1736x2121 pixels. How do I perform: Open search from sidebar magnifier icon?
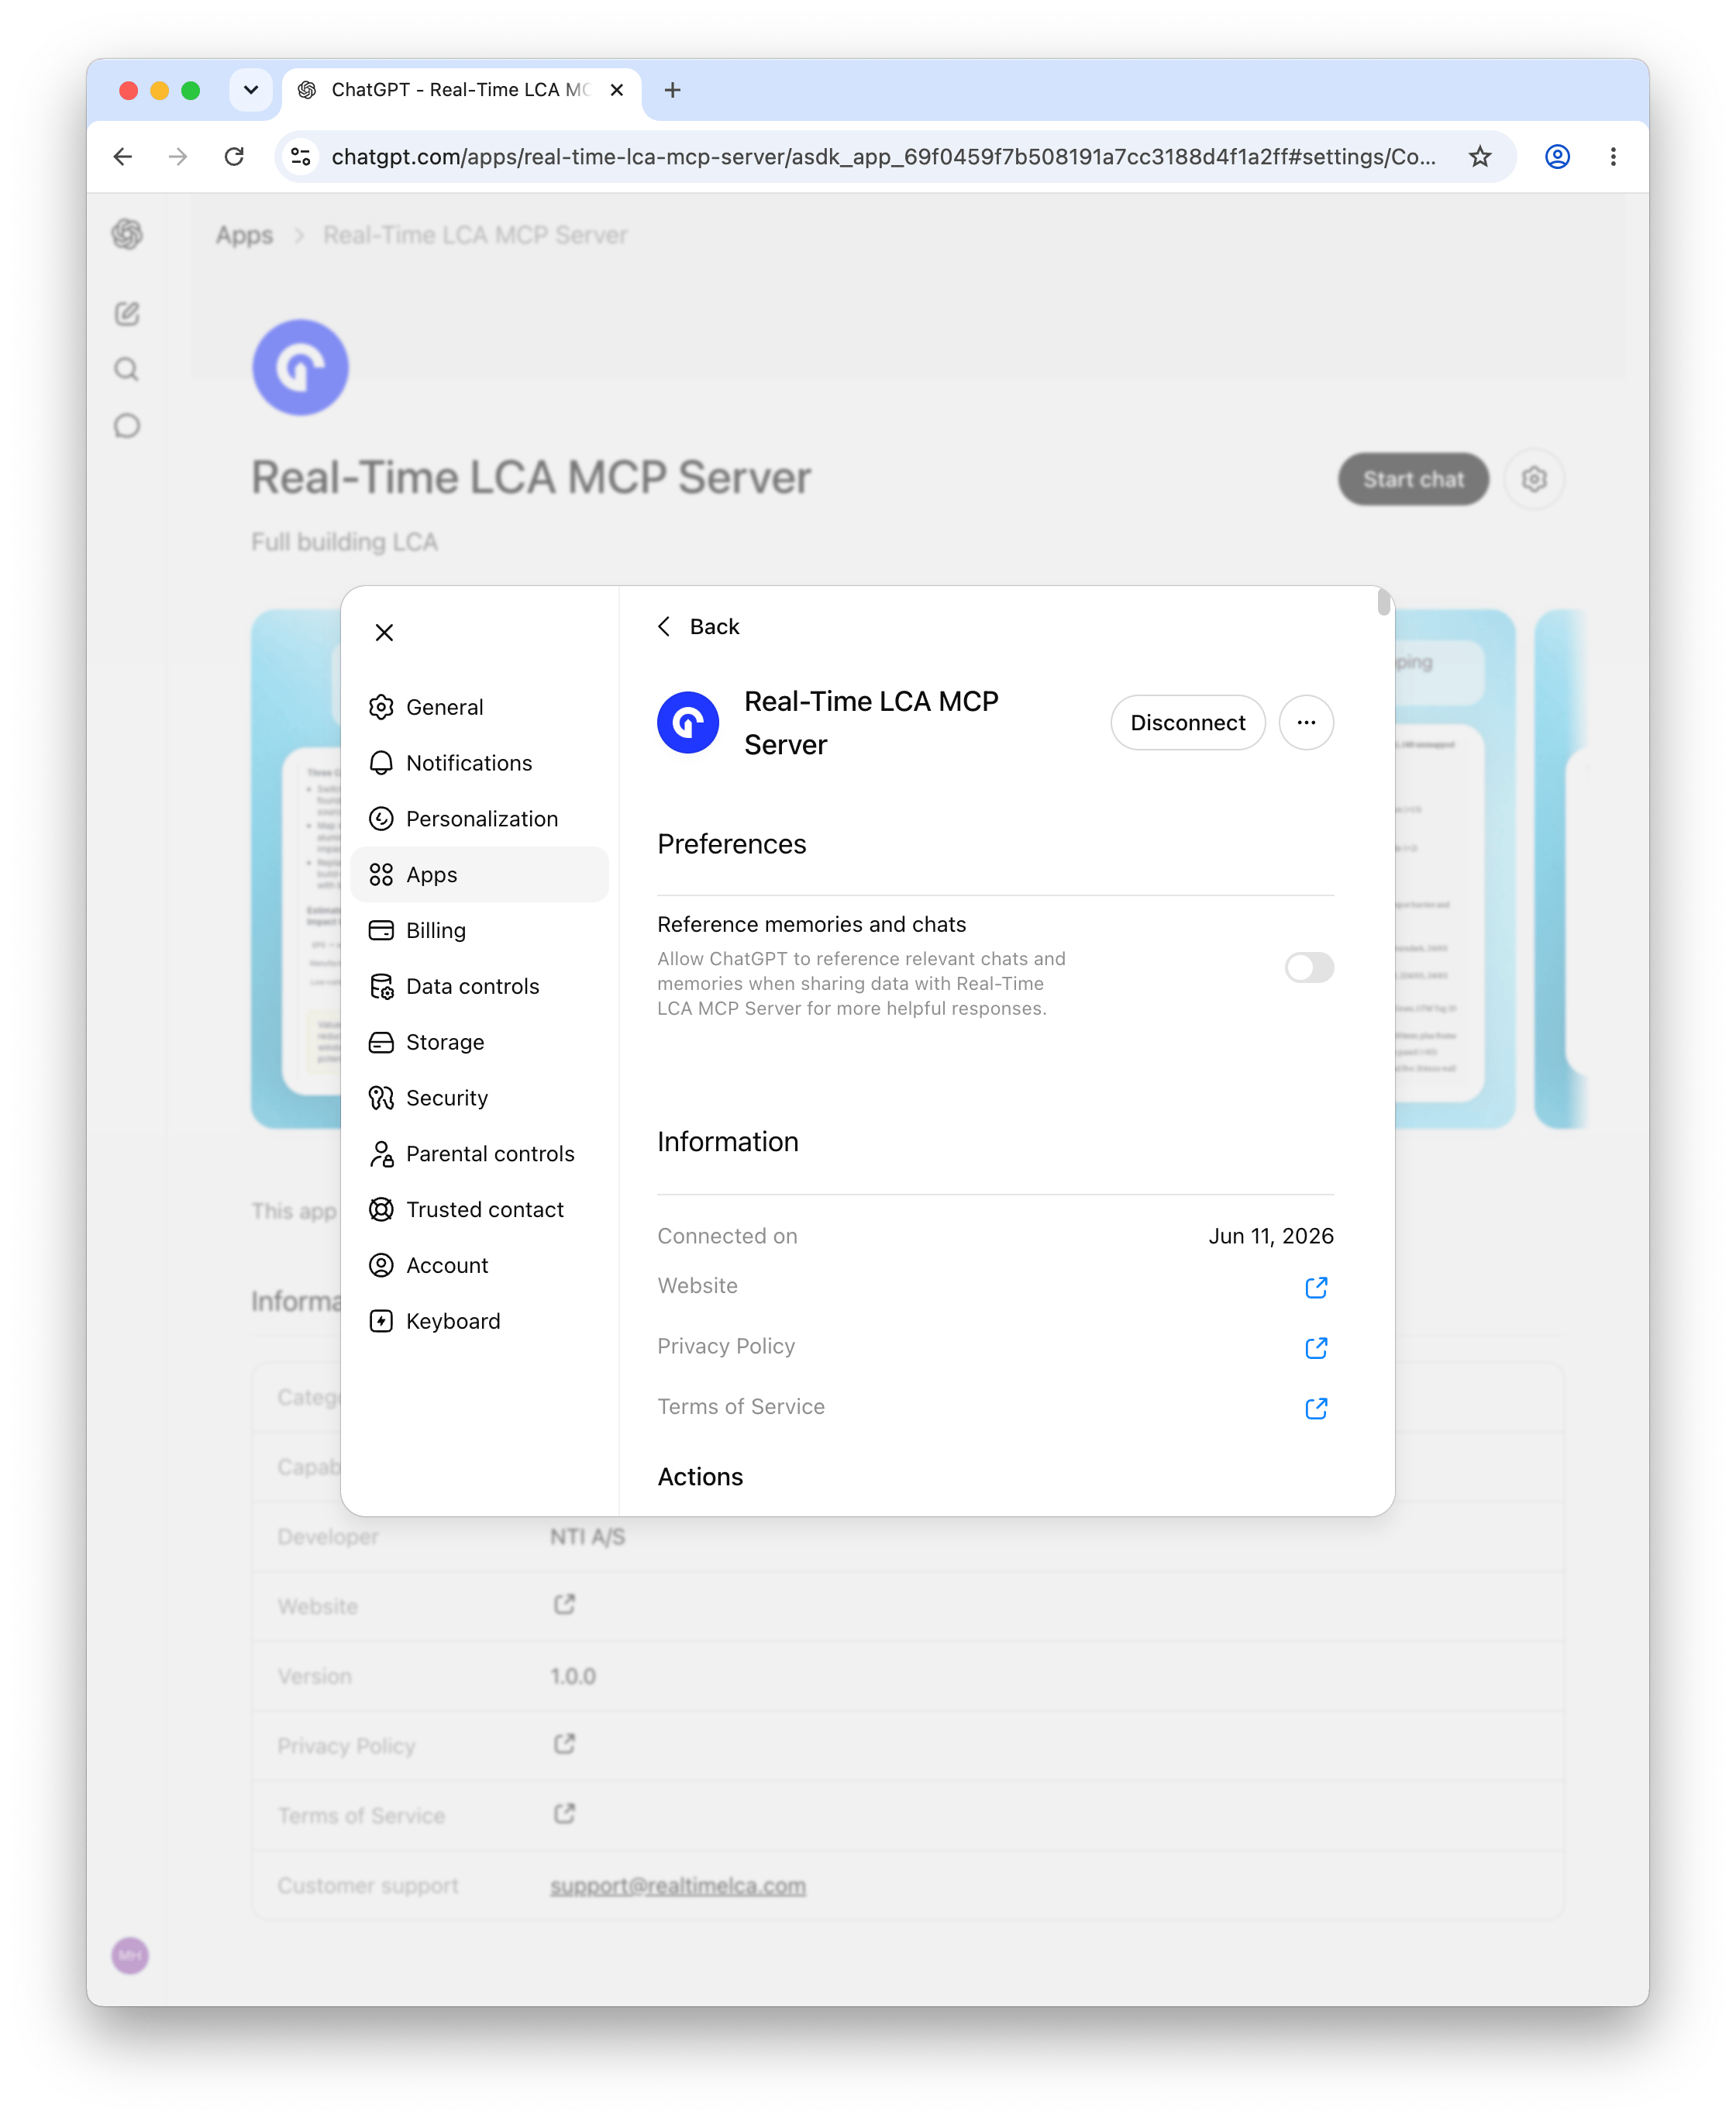click(127, 370)
